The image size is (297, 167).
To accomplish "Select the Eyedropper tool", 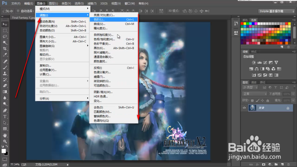I will [5, 55].
